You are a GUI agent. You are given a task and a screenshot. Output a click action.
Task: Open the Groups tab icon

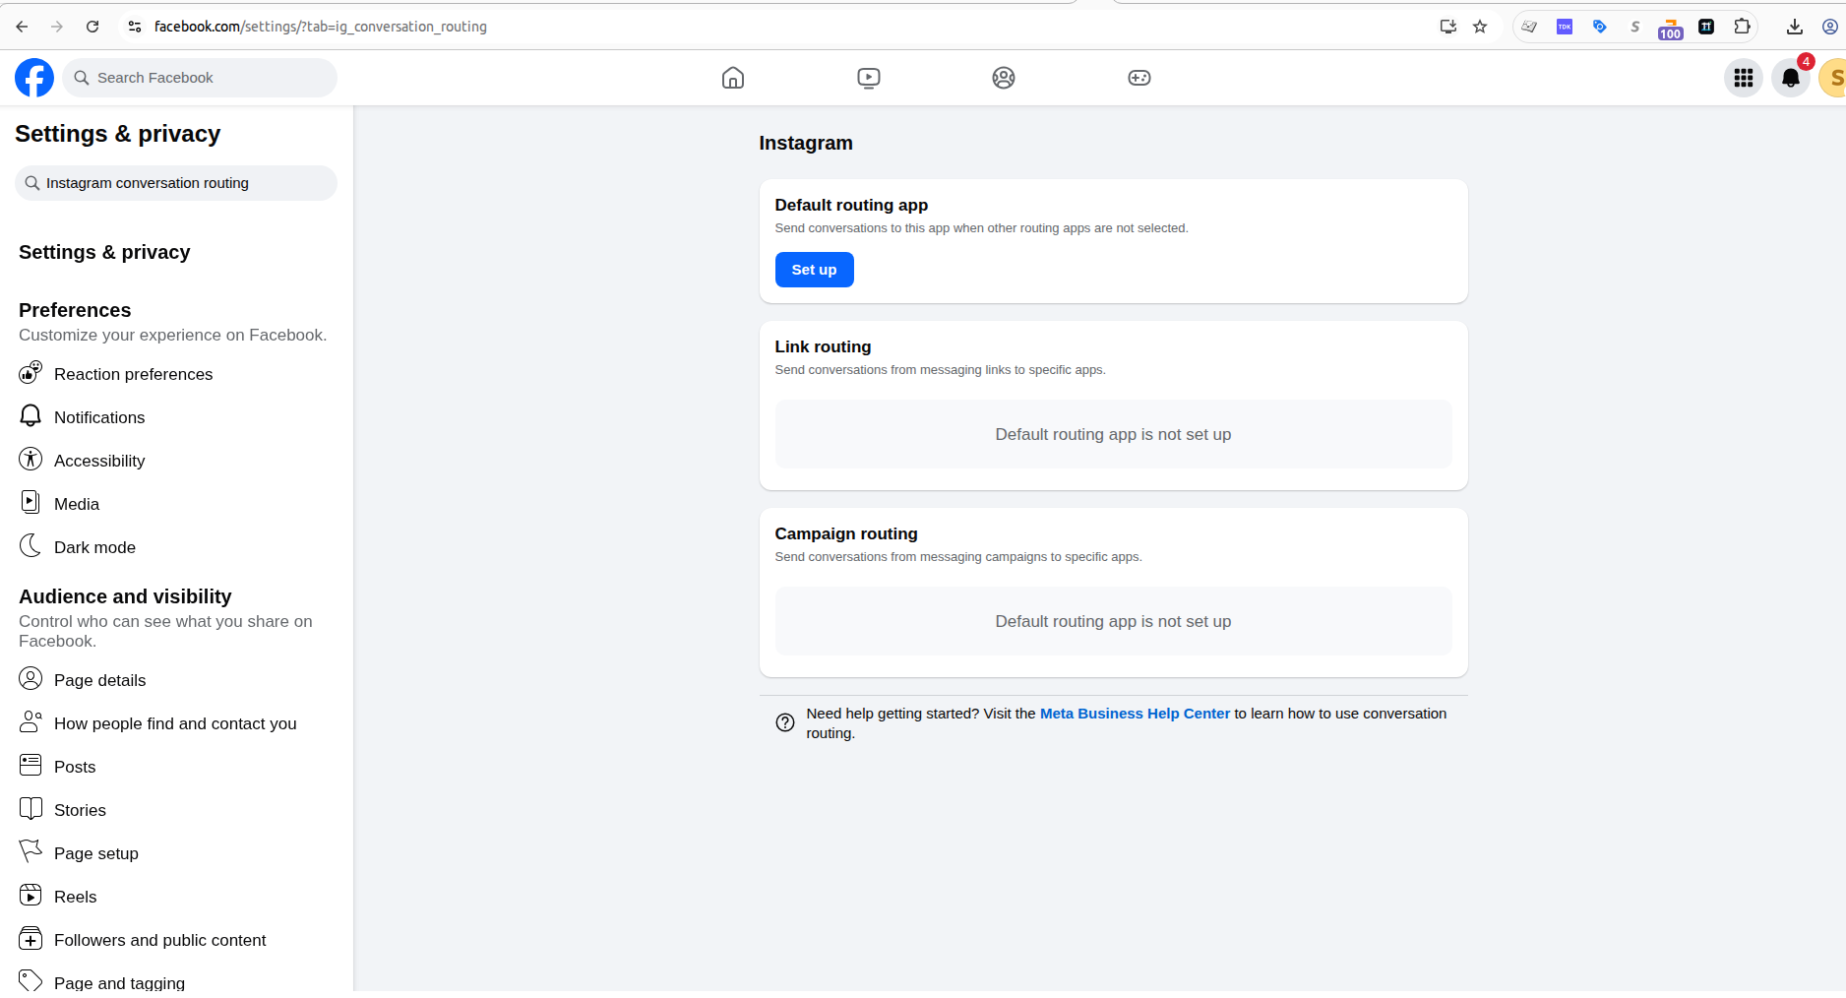(1004, 78)
